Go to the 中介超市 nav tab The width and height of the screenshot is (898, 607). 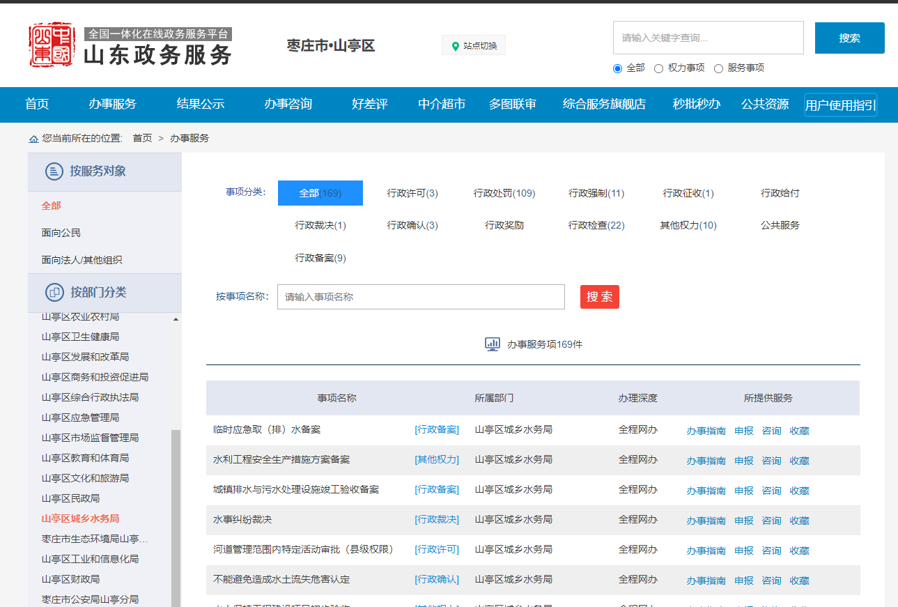[442, 105]
